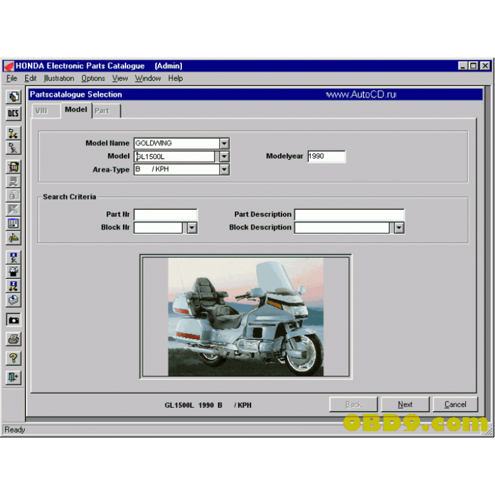Image resolution: width=495 pixels, height=495 pixels.
Task: Click the greyed-out hand with document icon
Action: [x=13, y=195]
